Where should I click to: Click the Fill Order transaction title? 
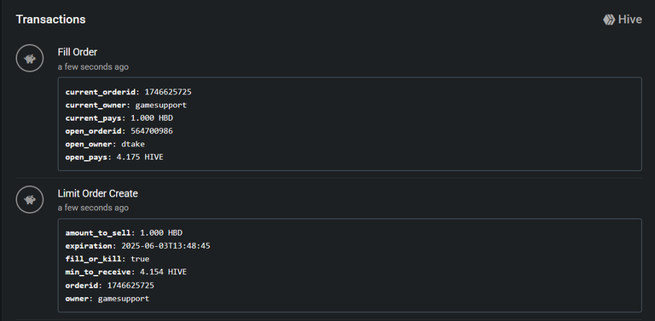coord(78,52)
